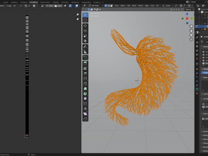Viewport: 208px width, 156px height.
Task: Select the Annotate tool
Action: 85,47
